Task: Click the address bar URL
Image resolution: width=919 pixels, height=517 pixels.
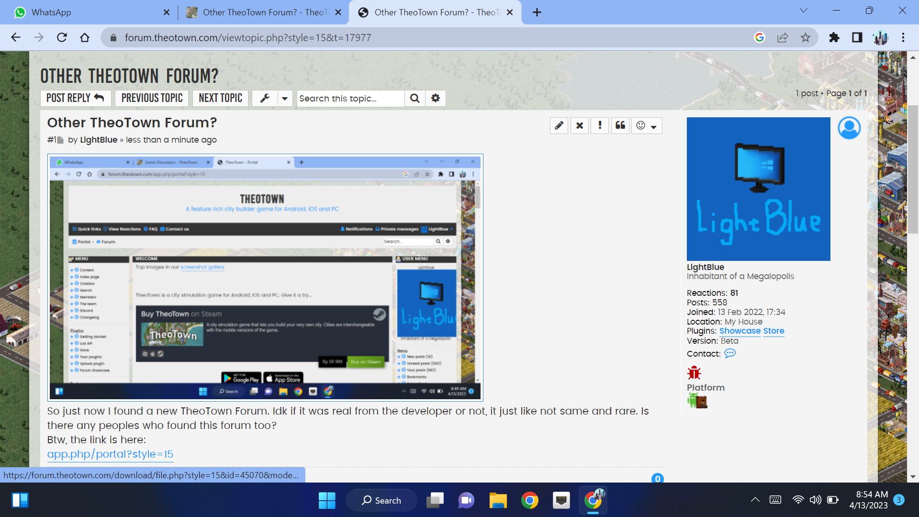Action: tap(248, 37)
